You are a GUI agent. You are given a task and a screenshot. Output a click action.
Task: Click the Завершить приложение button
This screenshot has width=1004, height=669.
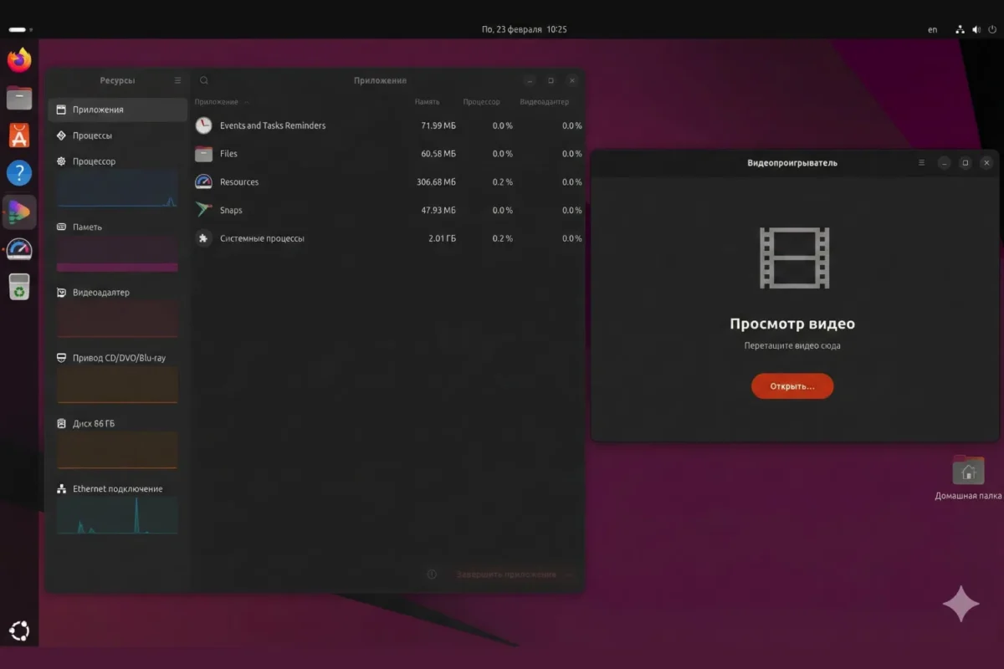505,575
